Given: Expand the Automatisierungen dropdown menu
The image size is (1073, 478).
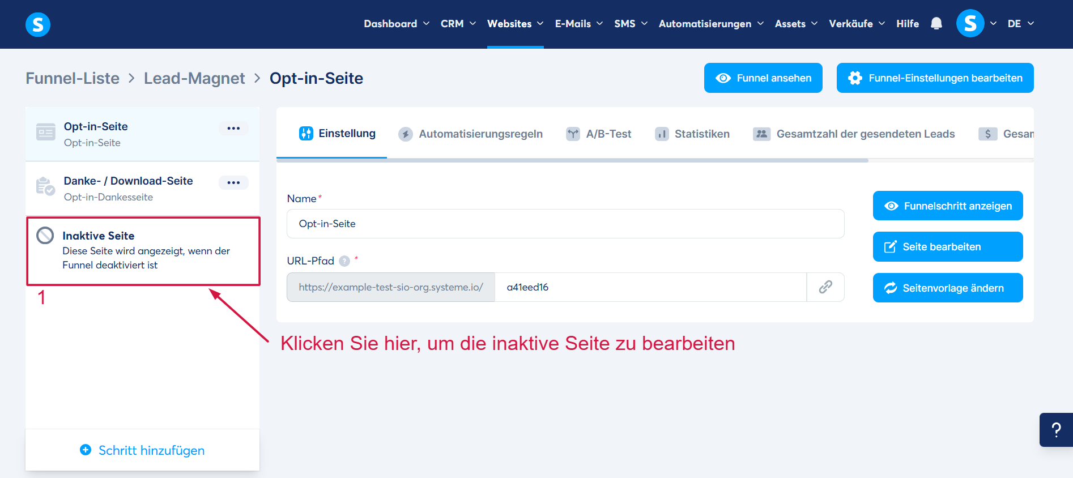Looking at the screenshot, I should [x=711, y=24].
